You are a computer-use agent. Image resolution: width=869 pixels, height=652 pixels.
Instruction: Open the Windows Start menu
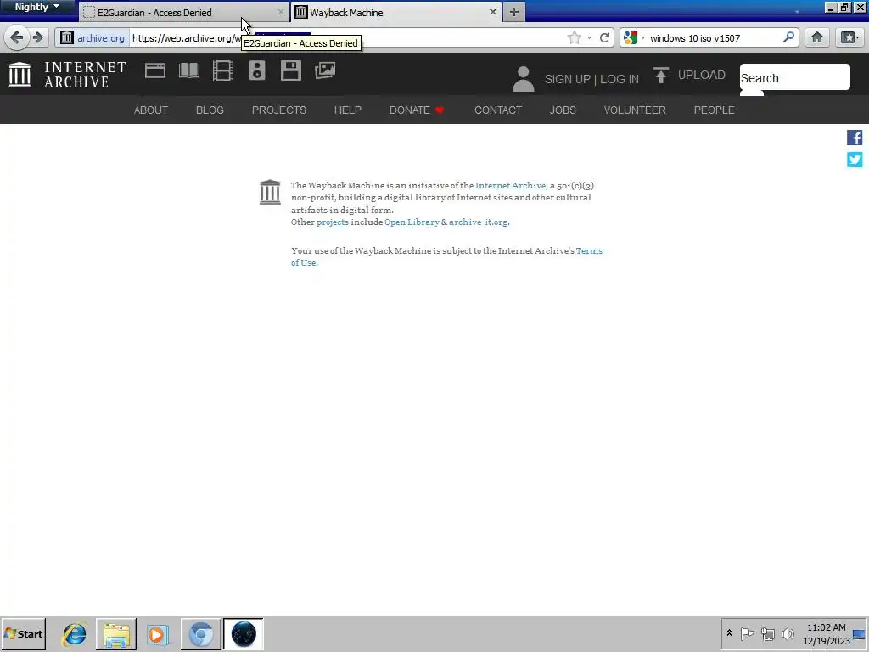click(x=23, y=633)
